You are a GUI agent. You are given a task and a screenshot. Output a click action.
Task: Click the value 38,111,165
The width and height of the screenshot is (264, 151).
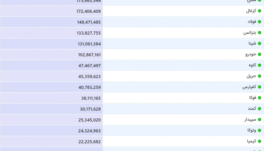point(91,98)
